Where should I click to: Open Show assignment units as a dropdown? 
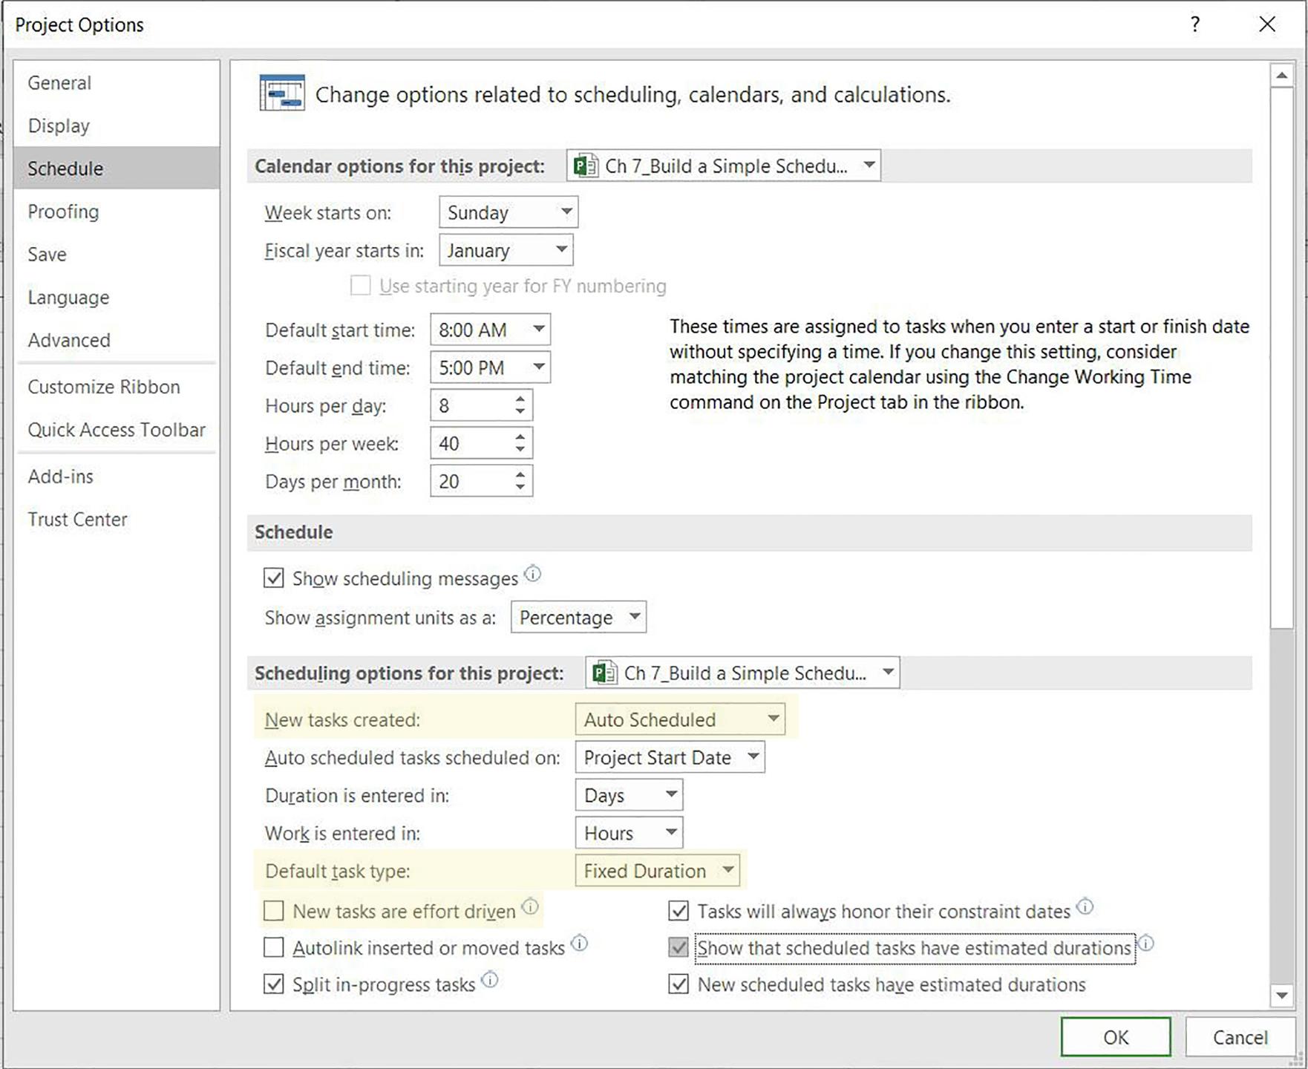click(578, 617)
